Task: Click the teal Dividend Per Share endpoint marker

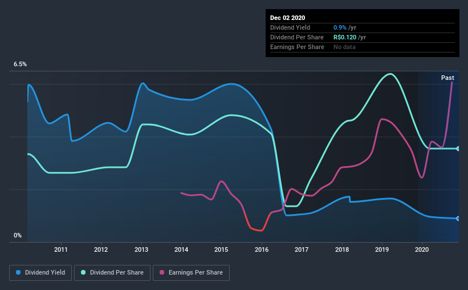Action: point(458,148)
